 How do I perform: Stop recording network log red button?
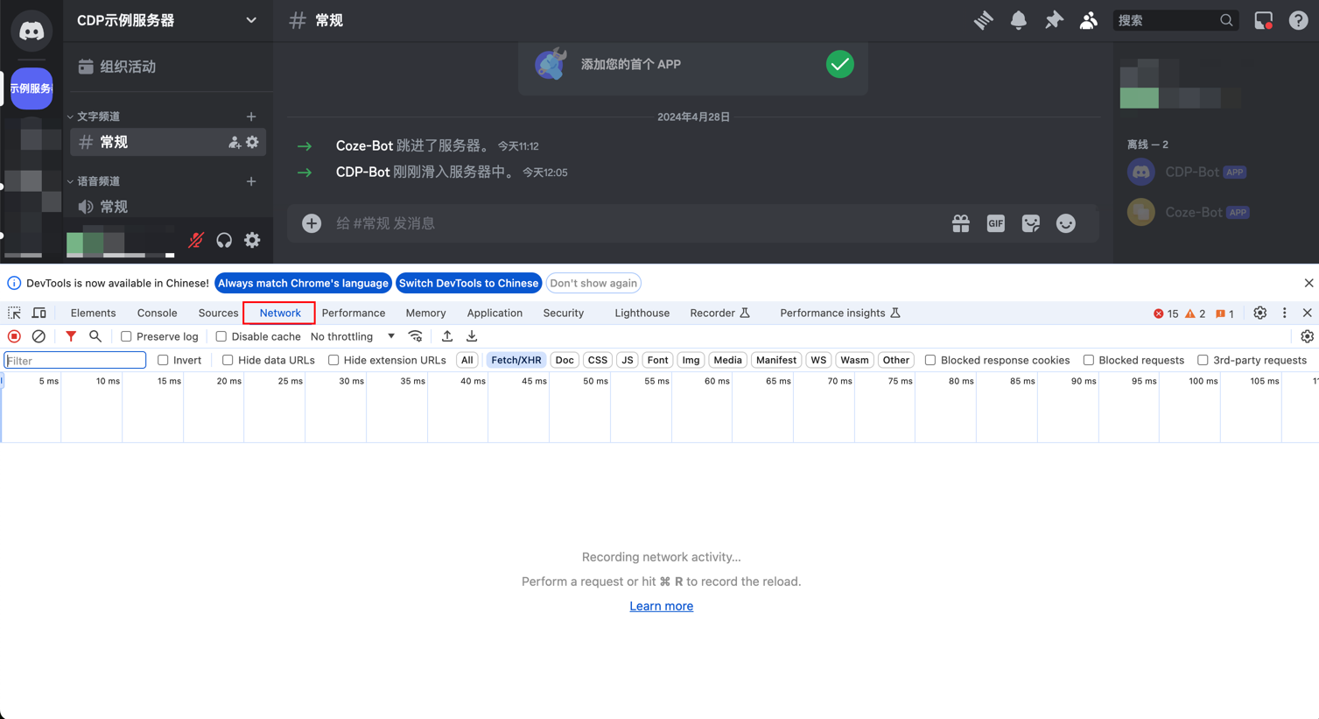point(14,336)
